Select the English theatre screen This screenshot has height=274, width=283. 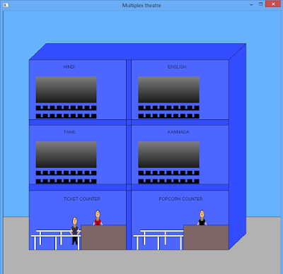click(x=169, y=90)
